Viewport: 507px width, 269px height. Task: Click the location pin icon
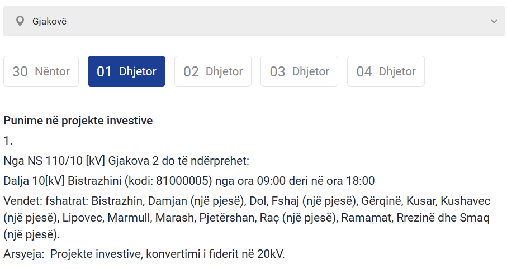(x=21, y=21)
